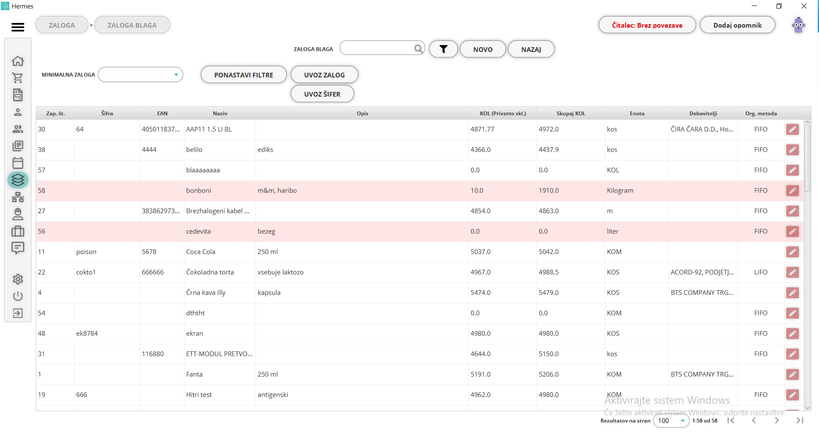Click the ZALOGA BLAGA breadcrumb
Image resolution: width=819 pixels, height=437 pixels.
click(x=132, y=25)
